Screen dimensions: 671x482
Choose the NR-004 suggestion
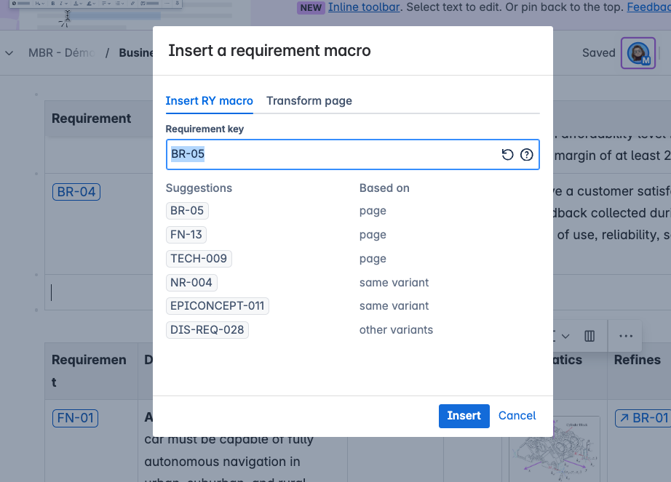pos(191,283)
